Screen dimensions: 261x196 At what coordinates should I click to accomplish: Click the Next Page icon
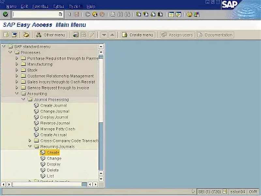[x=153, y=14]
